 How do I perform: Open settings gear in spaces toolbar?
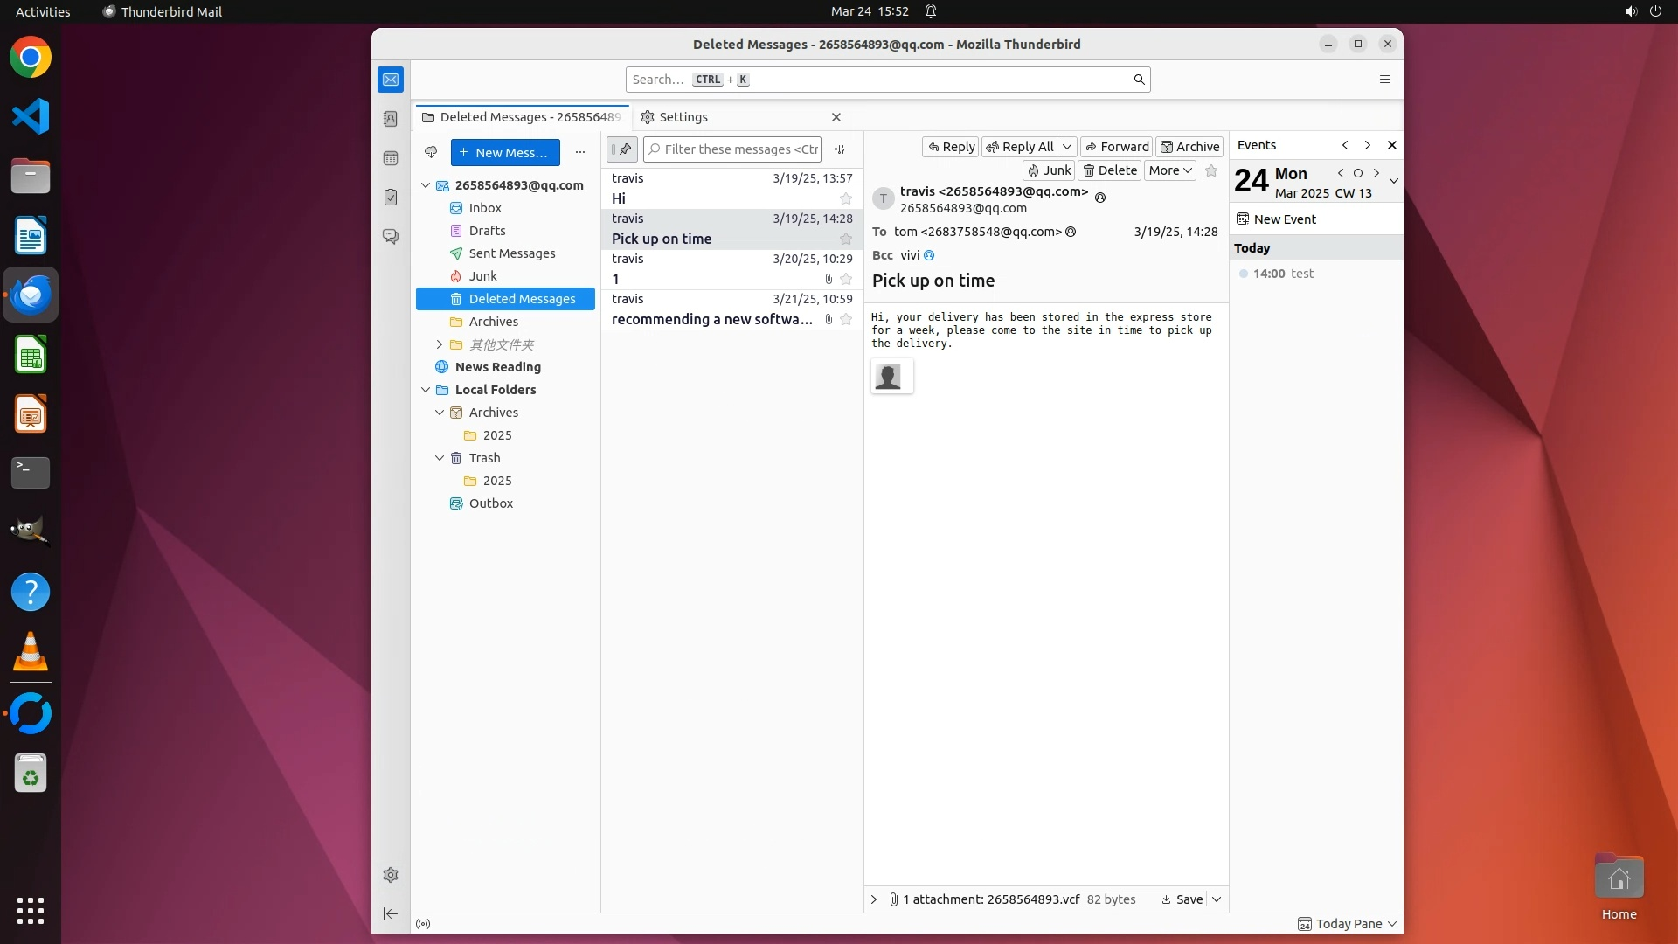(391, 875)
